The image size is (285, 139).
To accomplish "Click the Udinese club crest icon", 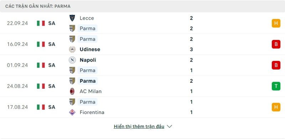I will [72, 49].
